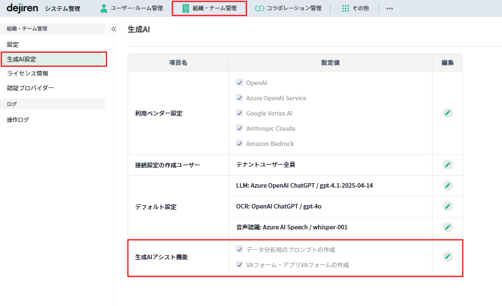Viewport: 502px width, 306px height.
Task: Collapse the left sidebar with double chevron
Action: (114, 29)
